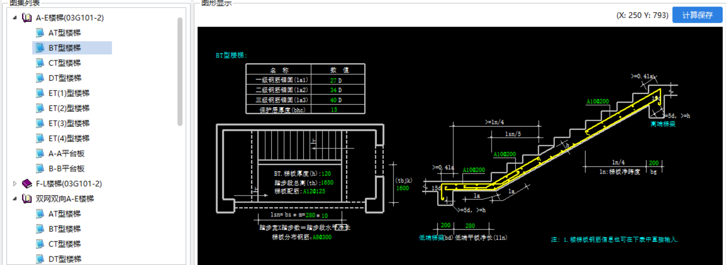Click the A-A平台板 sheet icon

(40, 153)
